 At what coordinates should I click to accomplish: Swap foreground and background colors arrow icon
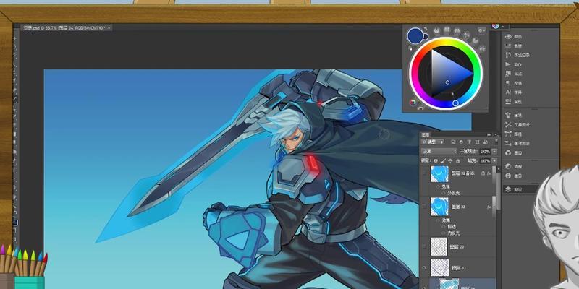(x=426, y=28)
